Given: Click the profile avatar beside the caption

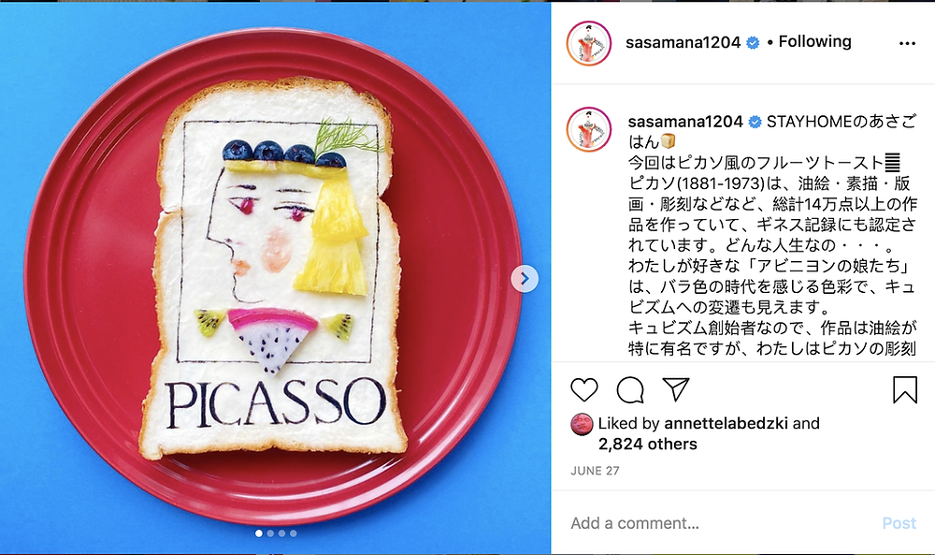Looking at the screenshot, I should point(589,130).
